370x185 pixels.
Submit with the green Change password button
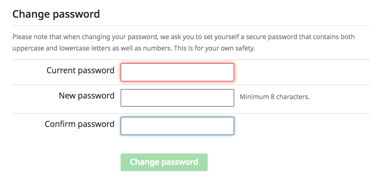click(164, 162)
